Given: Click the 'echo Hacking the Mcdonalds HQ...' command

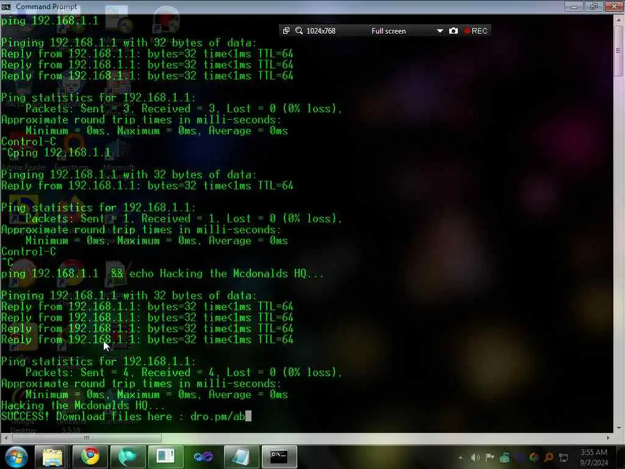Looking at the screenshot, I should [226, 274].
